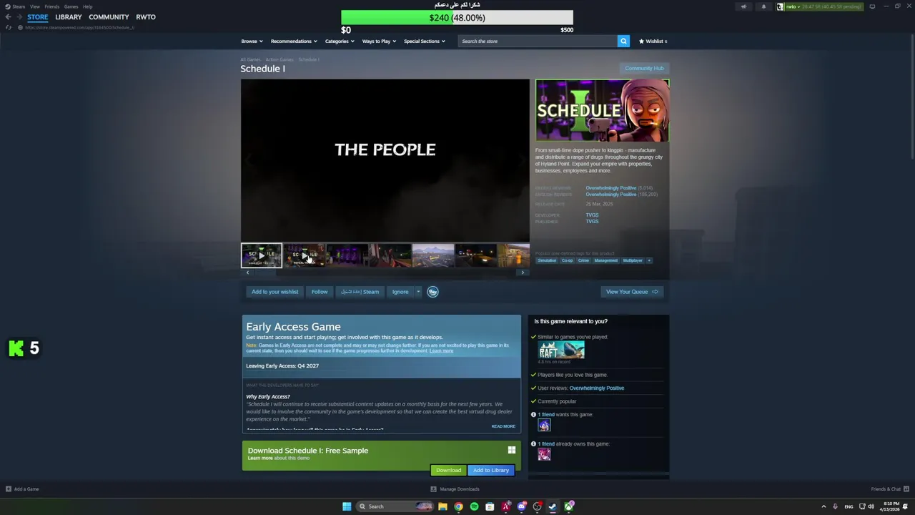Click the Windows platform icon in demo box
The height and width of the screenshot is (515, 915).
[512, 450]
